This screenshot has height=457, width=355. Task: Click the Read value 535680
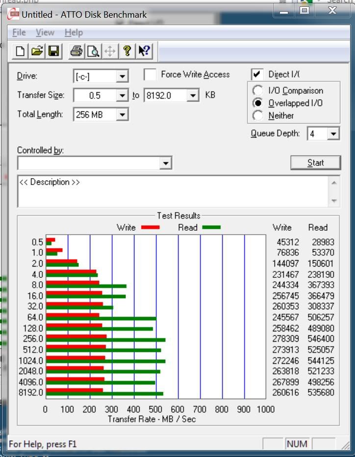click(321, 392)
